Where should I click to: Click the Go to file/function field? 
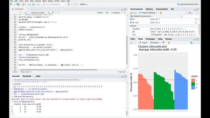tap(53, 4)
